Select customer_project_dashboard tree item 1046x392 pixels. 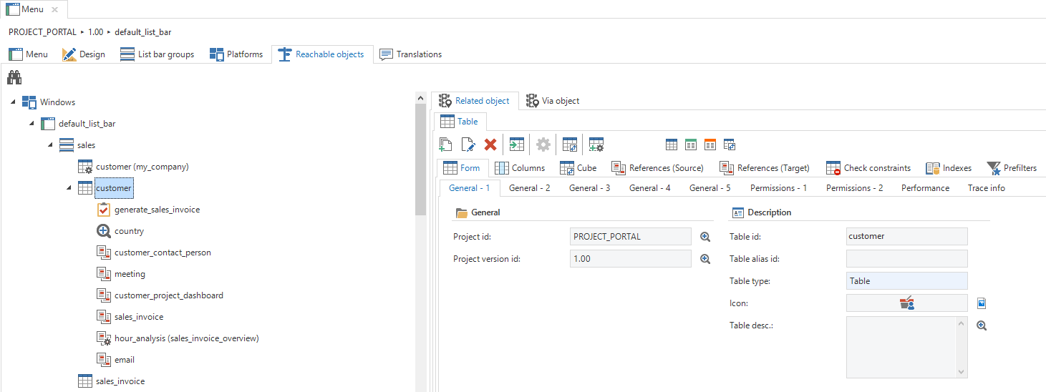(x=168, y=295)
